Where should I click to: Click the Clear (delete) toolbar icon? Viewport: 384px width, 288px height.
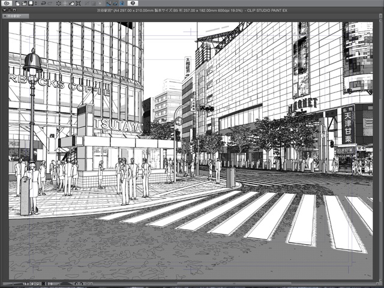pyautogui.click(x=59, y=3)
